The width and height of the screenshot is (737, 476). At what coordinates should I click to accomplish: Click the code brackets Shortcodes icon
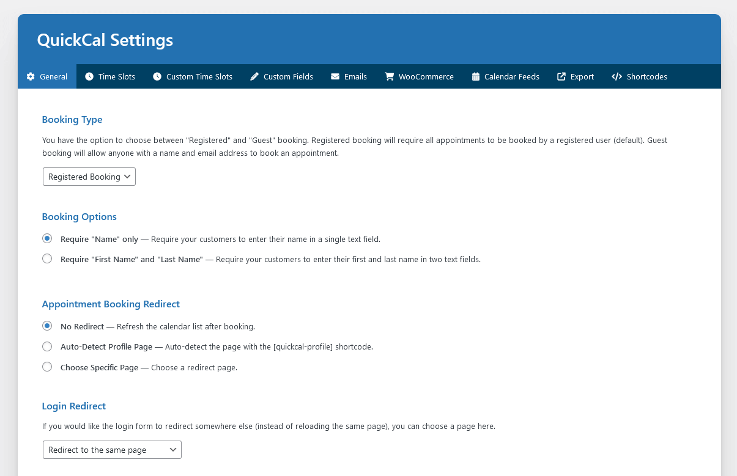pos(617,76)
